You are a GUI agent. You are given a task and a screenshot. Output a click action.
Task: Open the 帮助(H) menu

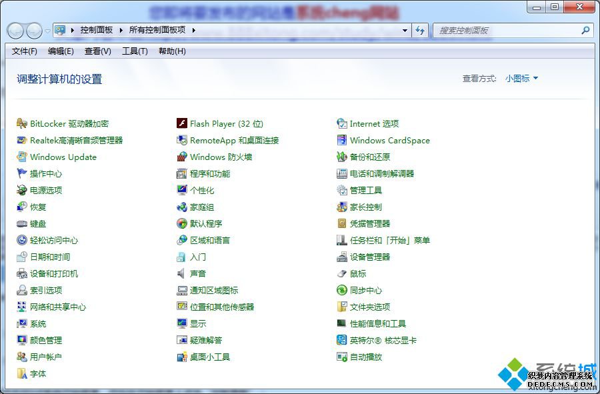(172, 51)
